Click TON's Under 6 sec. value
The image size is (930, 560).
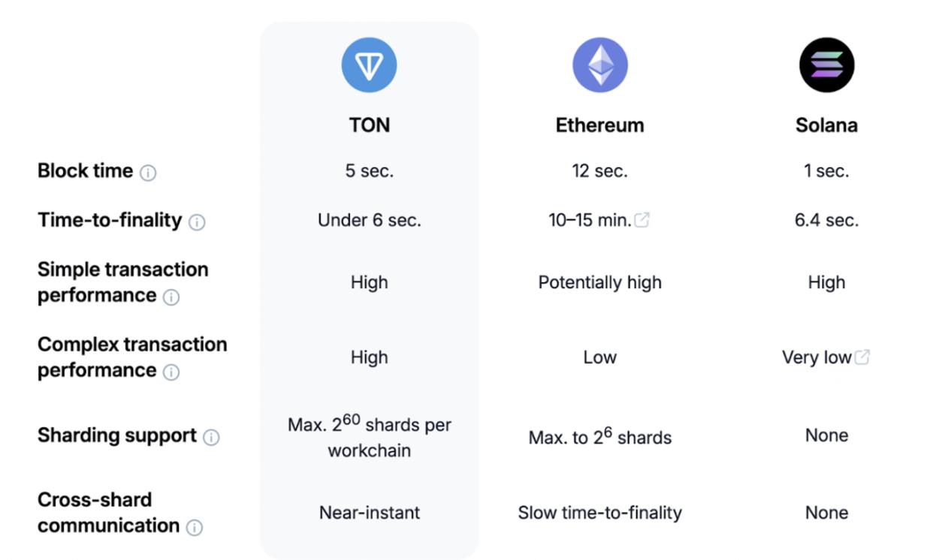tap(369, 220)
